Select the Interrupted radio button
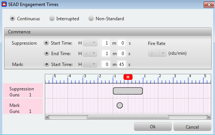 click(52, 18)
